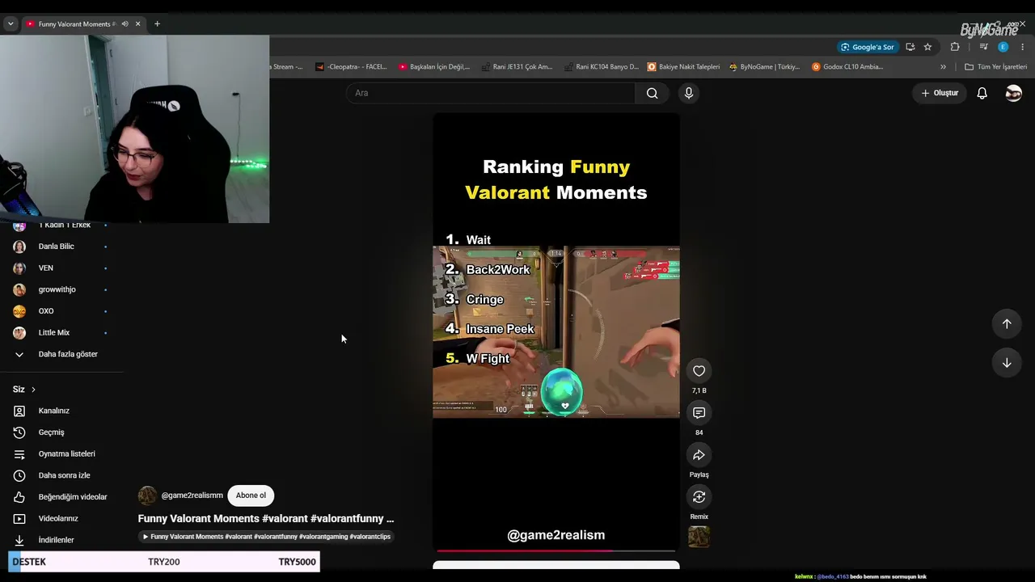Open the account avatar menu

[1013, 93]
